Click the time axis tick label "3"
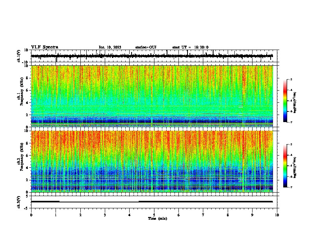Viewport: 312px width, 241px height. [x=105, y=215]
